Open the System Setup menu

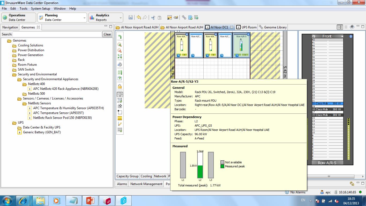40,9
